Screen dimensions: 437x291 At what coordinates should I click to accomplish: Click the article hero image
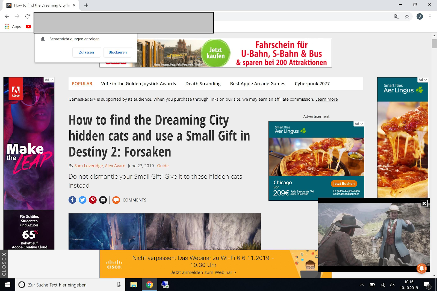[x=165, y=232]
